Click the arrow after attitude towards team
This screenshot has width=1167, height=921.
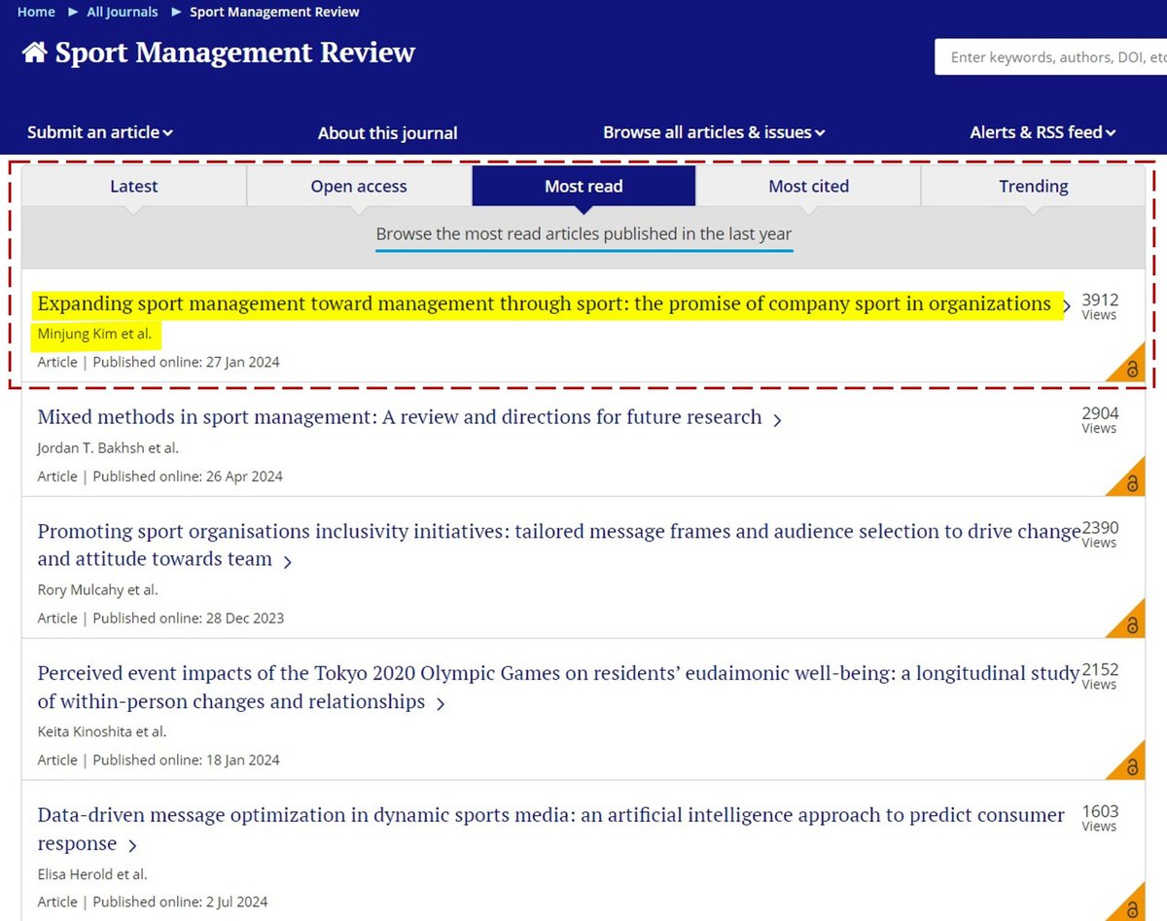coord(287,561)
